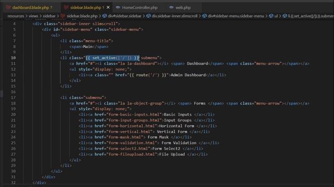Click the highlighted set_active(['/']) expression
The height and width of the screenshot is (187, 334).
112,58
